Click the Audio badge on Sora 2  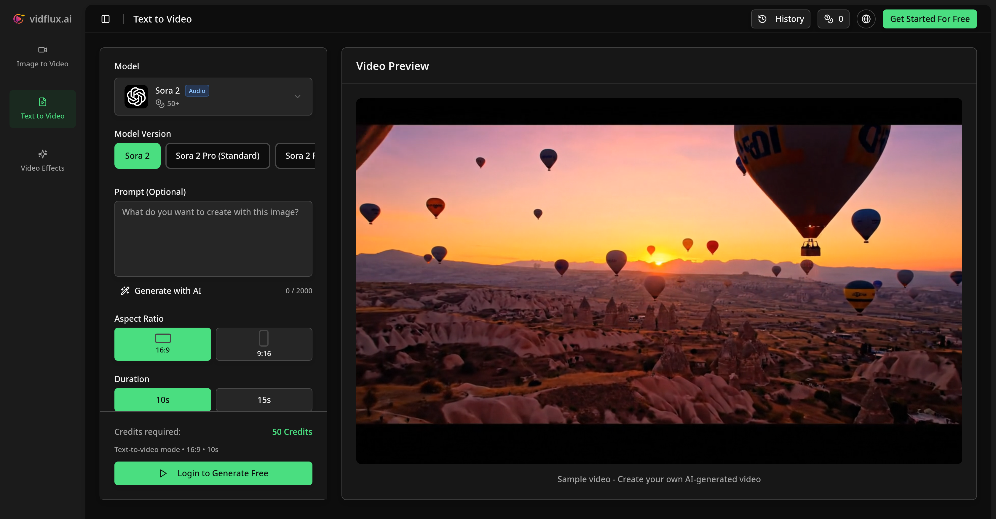[197, 90]
